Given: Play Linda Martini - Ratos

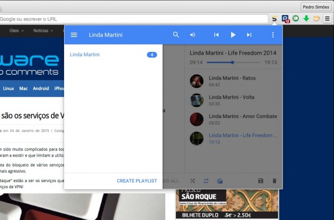Looking at the screenshot, I should (x=234, y=81).
